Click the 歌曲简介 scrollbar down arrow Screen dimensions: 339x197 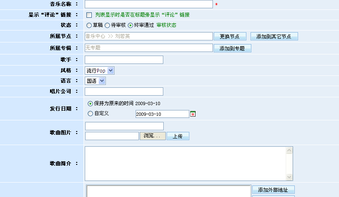pos(289,177)
